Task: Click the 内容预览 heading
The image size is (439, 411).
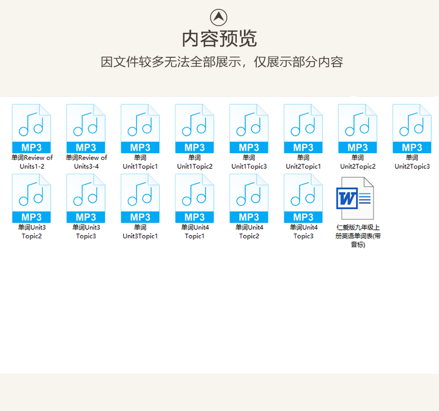Action: (x=219, y=39)
